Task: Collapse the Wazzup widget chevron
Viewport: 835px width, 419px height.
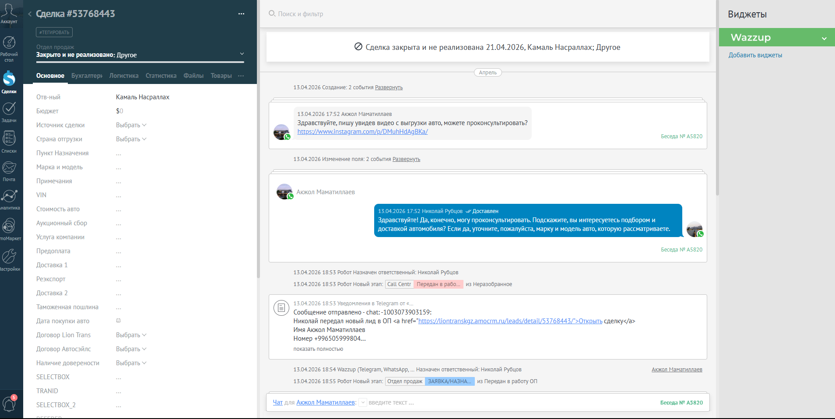Action: tap(824, 38)
